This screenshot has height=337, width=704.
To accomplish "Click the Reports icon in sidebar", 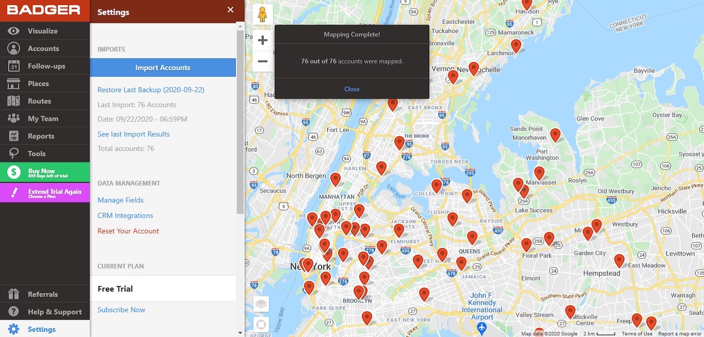I will click(14, 136).
